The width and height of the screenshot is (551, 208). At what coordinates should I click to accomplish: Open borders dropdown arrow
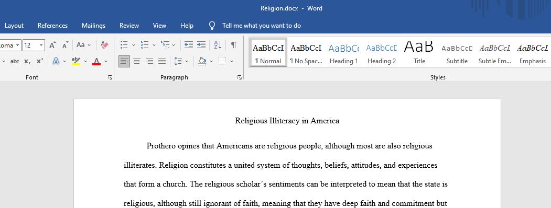tap(232, 61)
